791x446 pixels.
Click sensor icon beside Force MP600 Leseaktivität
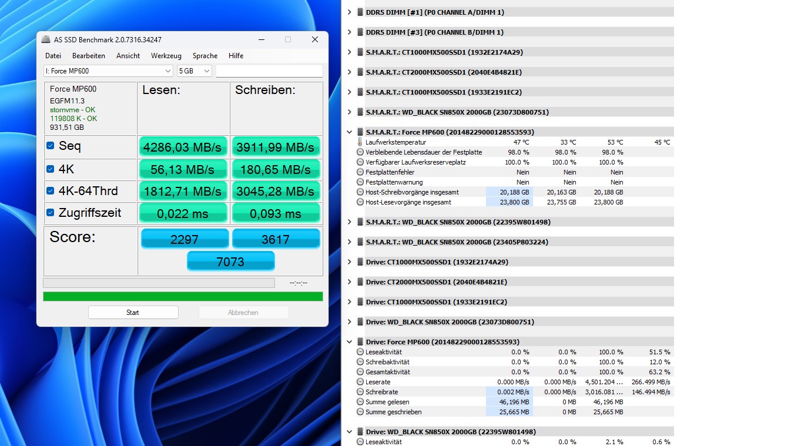[360, 351]
